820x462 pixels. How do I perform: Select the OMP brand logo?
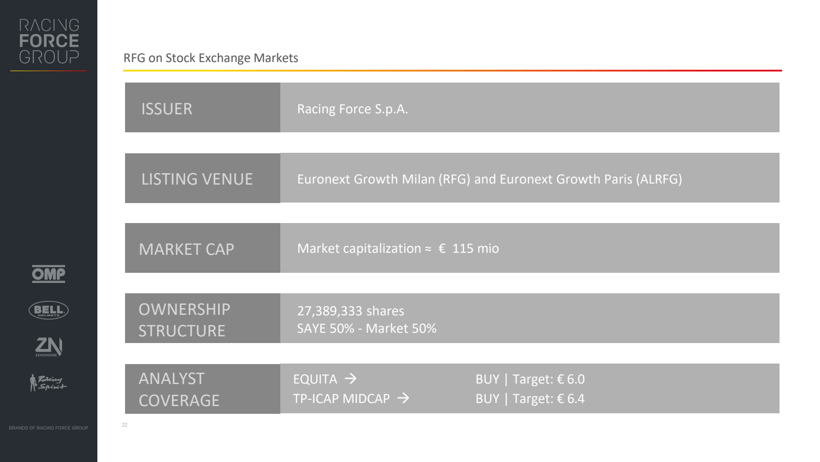tap(49, 274)
